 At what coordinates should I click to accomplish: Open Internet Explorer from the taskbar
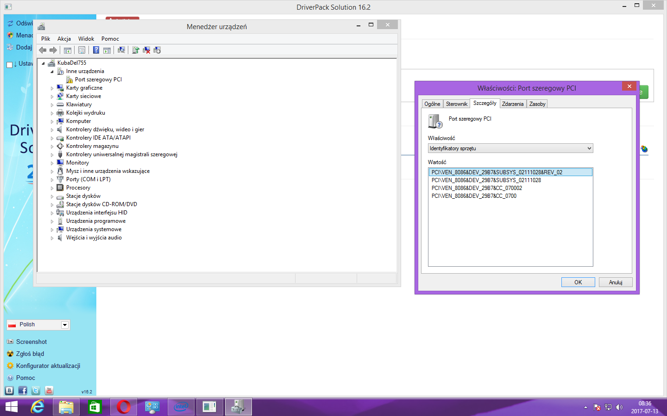pos(38,407)
